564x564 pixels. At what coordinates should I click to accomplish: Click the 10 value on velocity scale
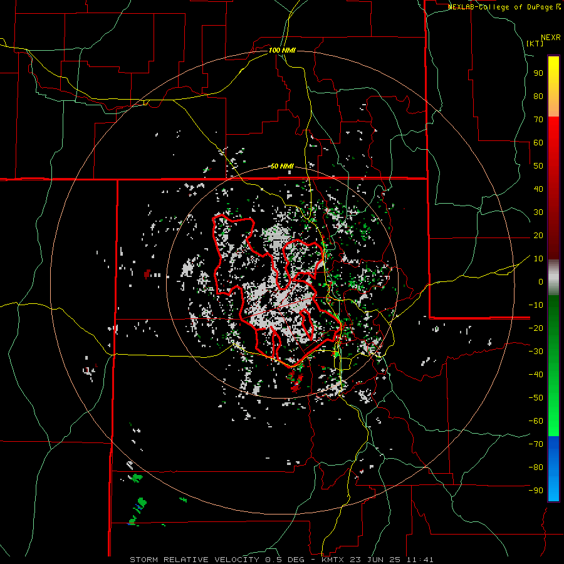coord(538,259)
